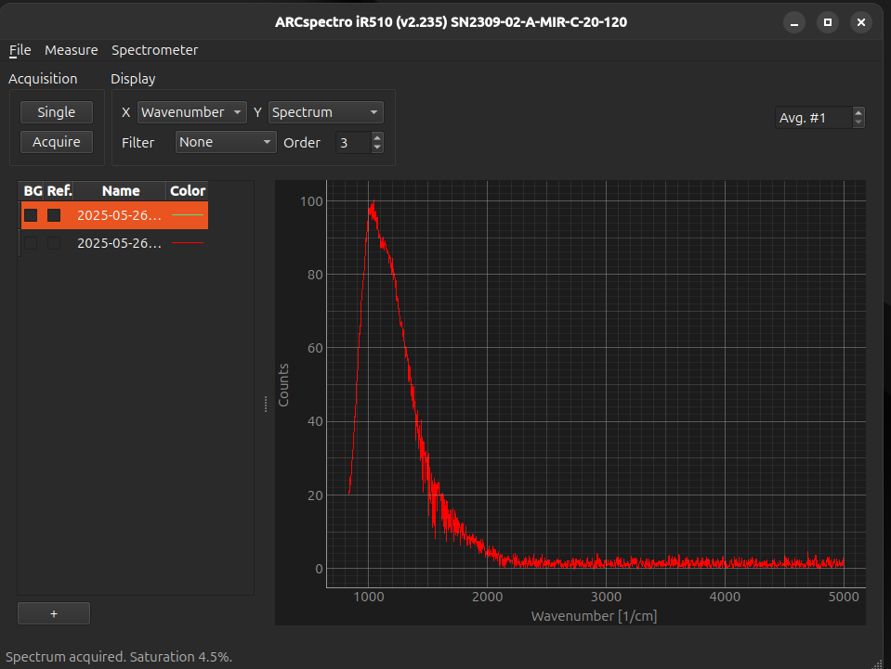Click the red color swatch of second spectrum
The width and height of the screenshot is (891, 669).
(x=187, y=243)
